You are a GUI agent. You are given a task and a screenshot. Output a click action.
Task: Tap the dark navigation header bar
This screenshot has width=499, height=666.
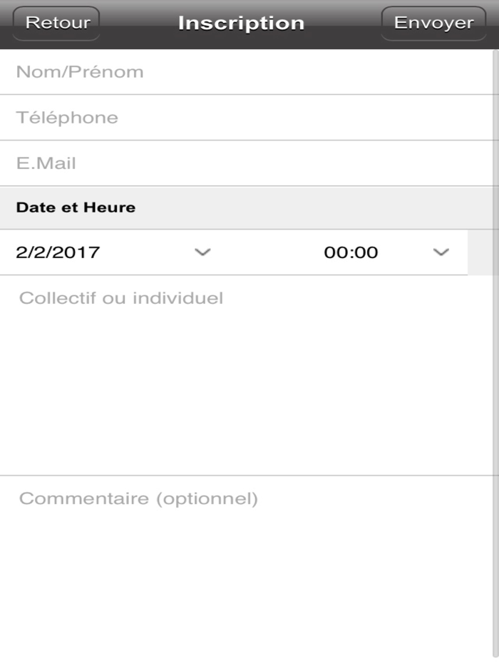[x=241, y=21]
